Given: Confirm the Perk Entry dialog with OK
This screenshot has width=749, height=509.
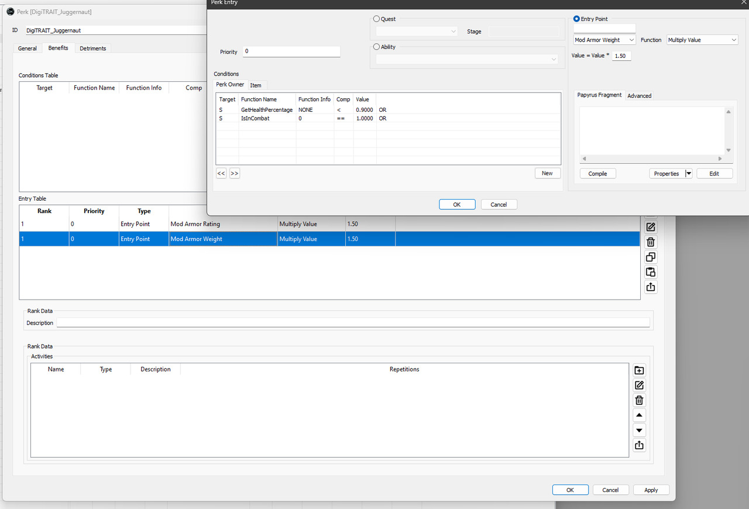Looking at the screenshot, I should 457,204.
